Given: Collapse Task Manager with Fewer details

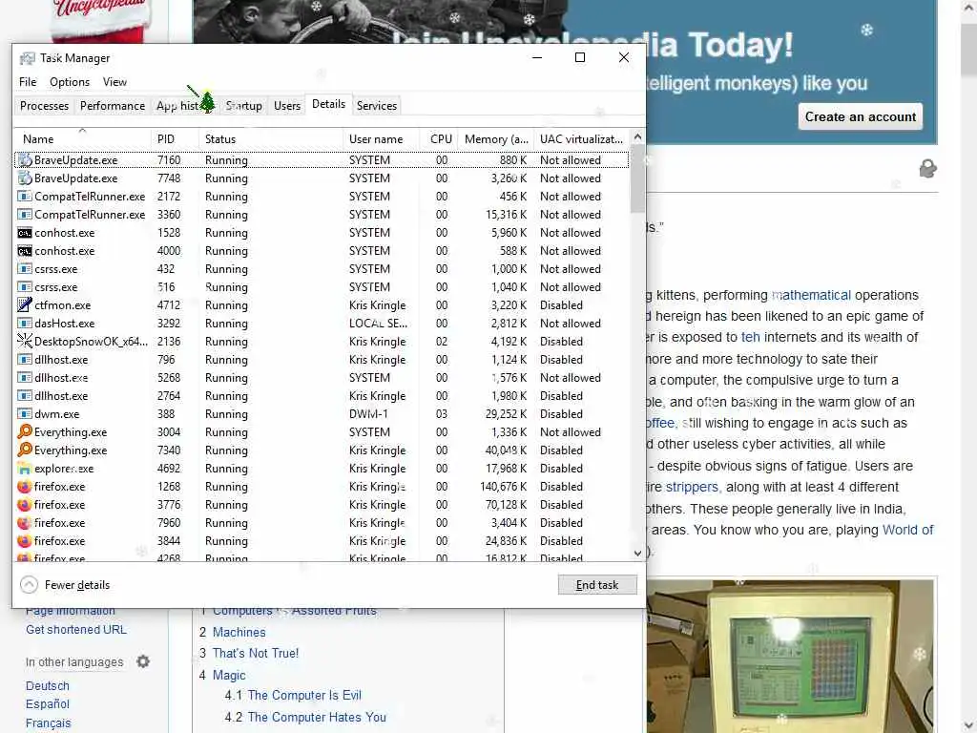Looking at the screenshot, I should point(66,585).
